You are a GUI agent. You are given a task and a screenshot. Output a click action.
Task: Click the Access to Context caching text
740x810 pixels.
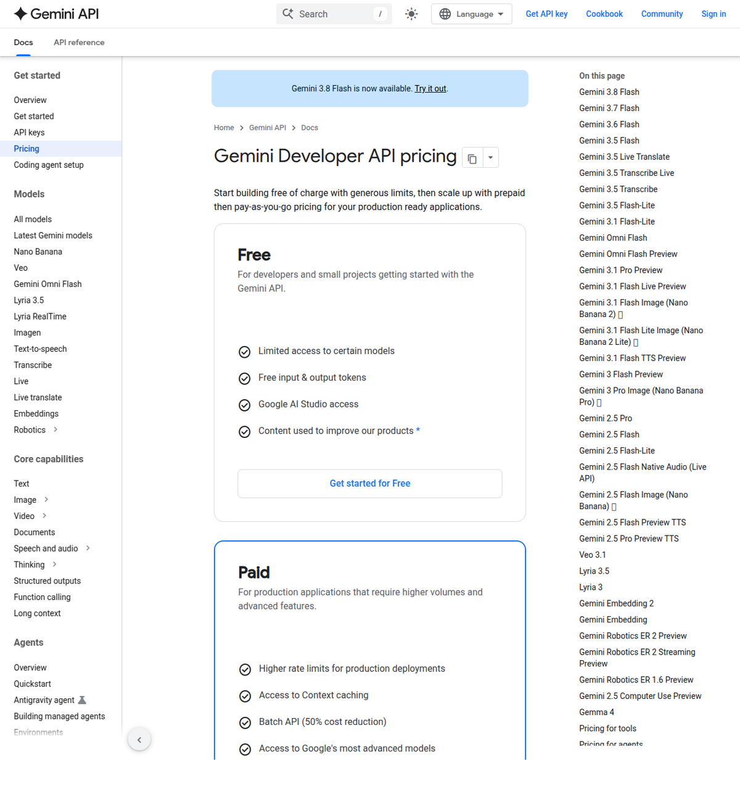313,695
